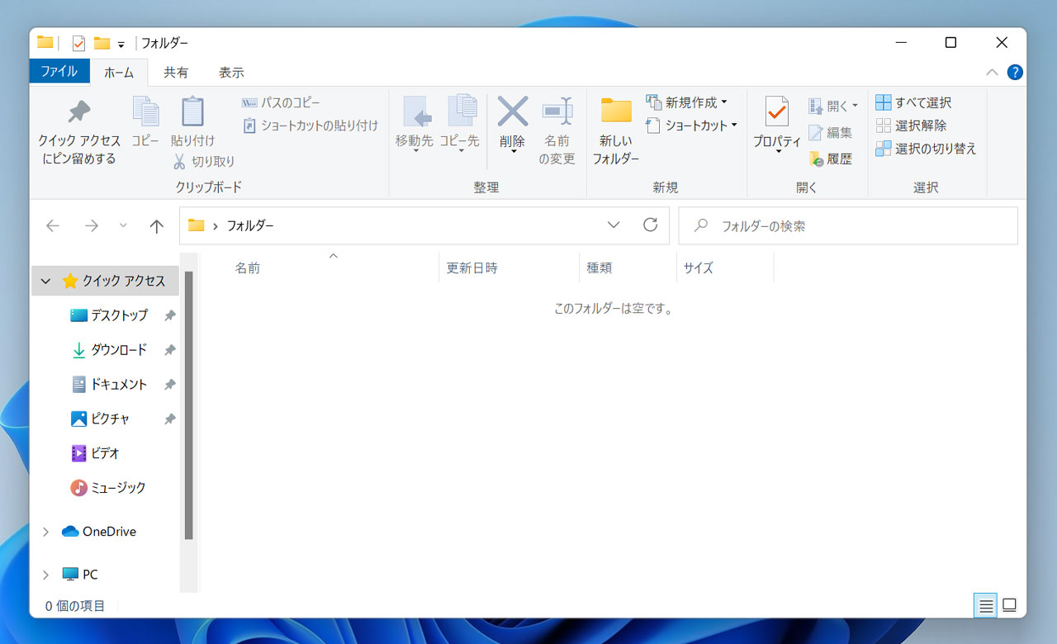Switch to details view in status bar
Viewport: 1057px width, 644px height.
pyautogui.click(x=985, y=606)
